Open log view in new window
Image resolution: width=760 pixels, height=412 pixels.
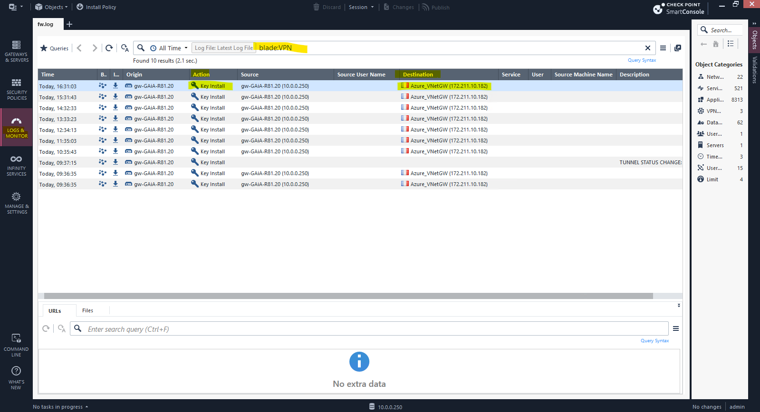(x=678, y=48)
